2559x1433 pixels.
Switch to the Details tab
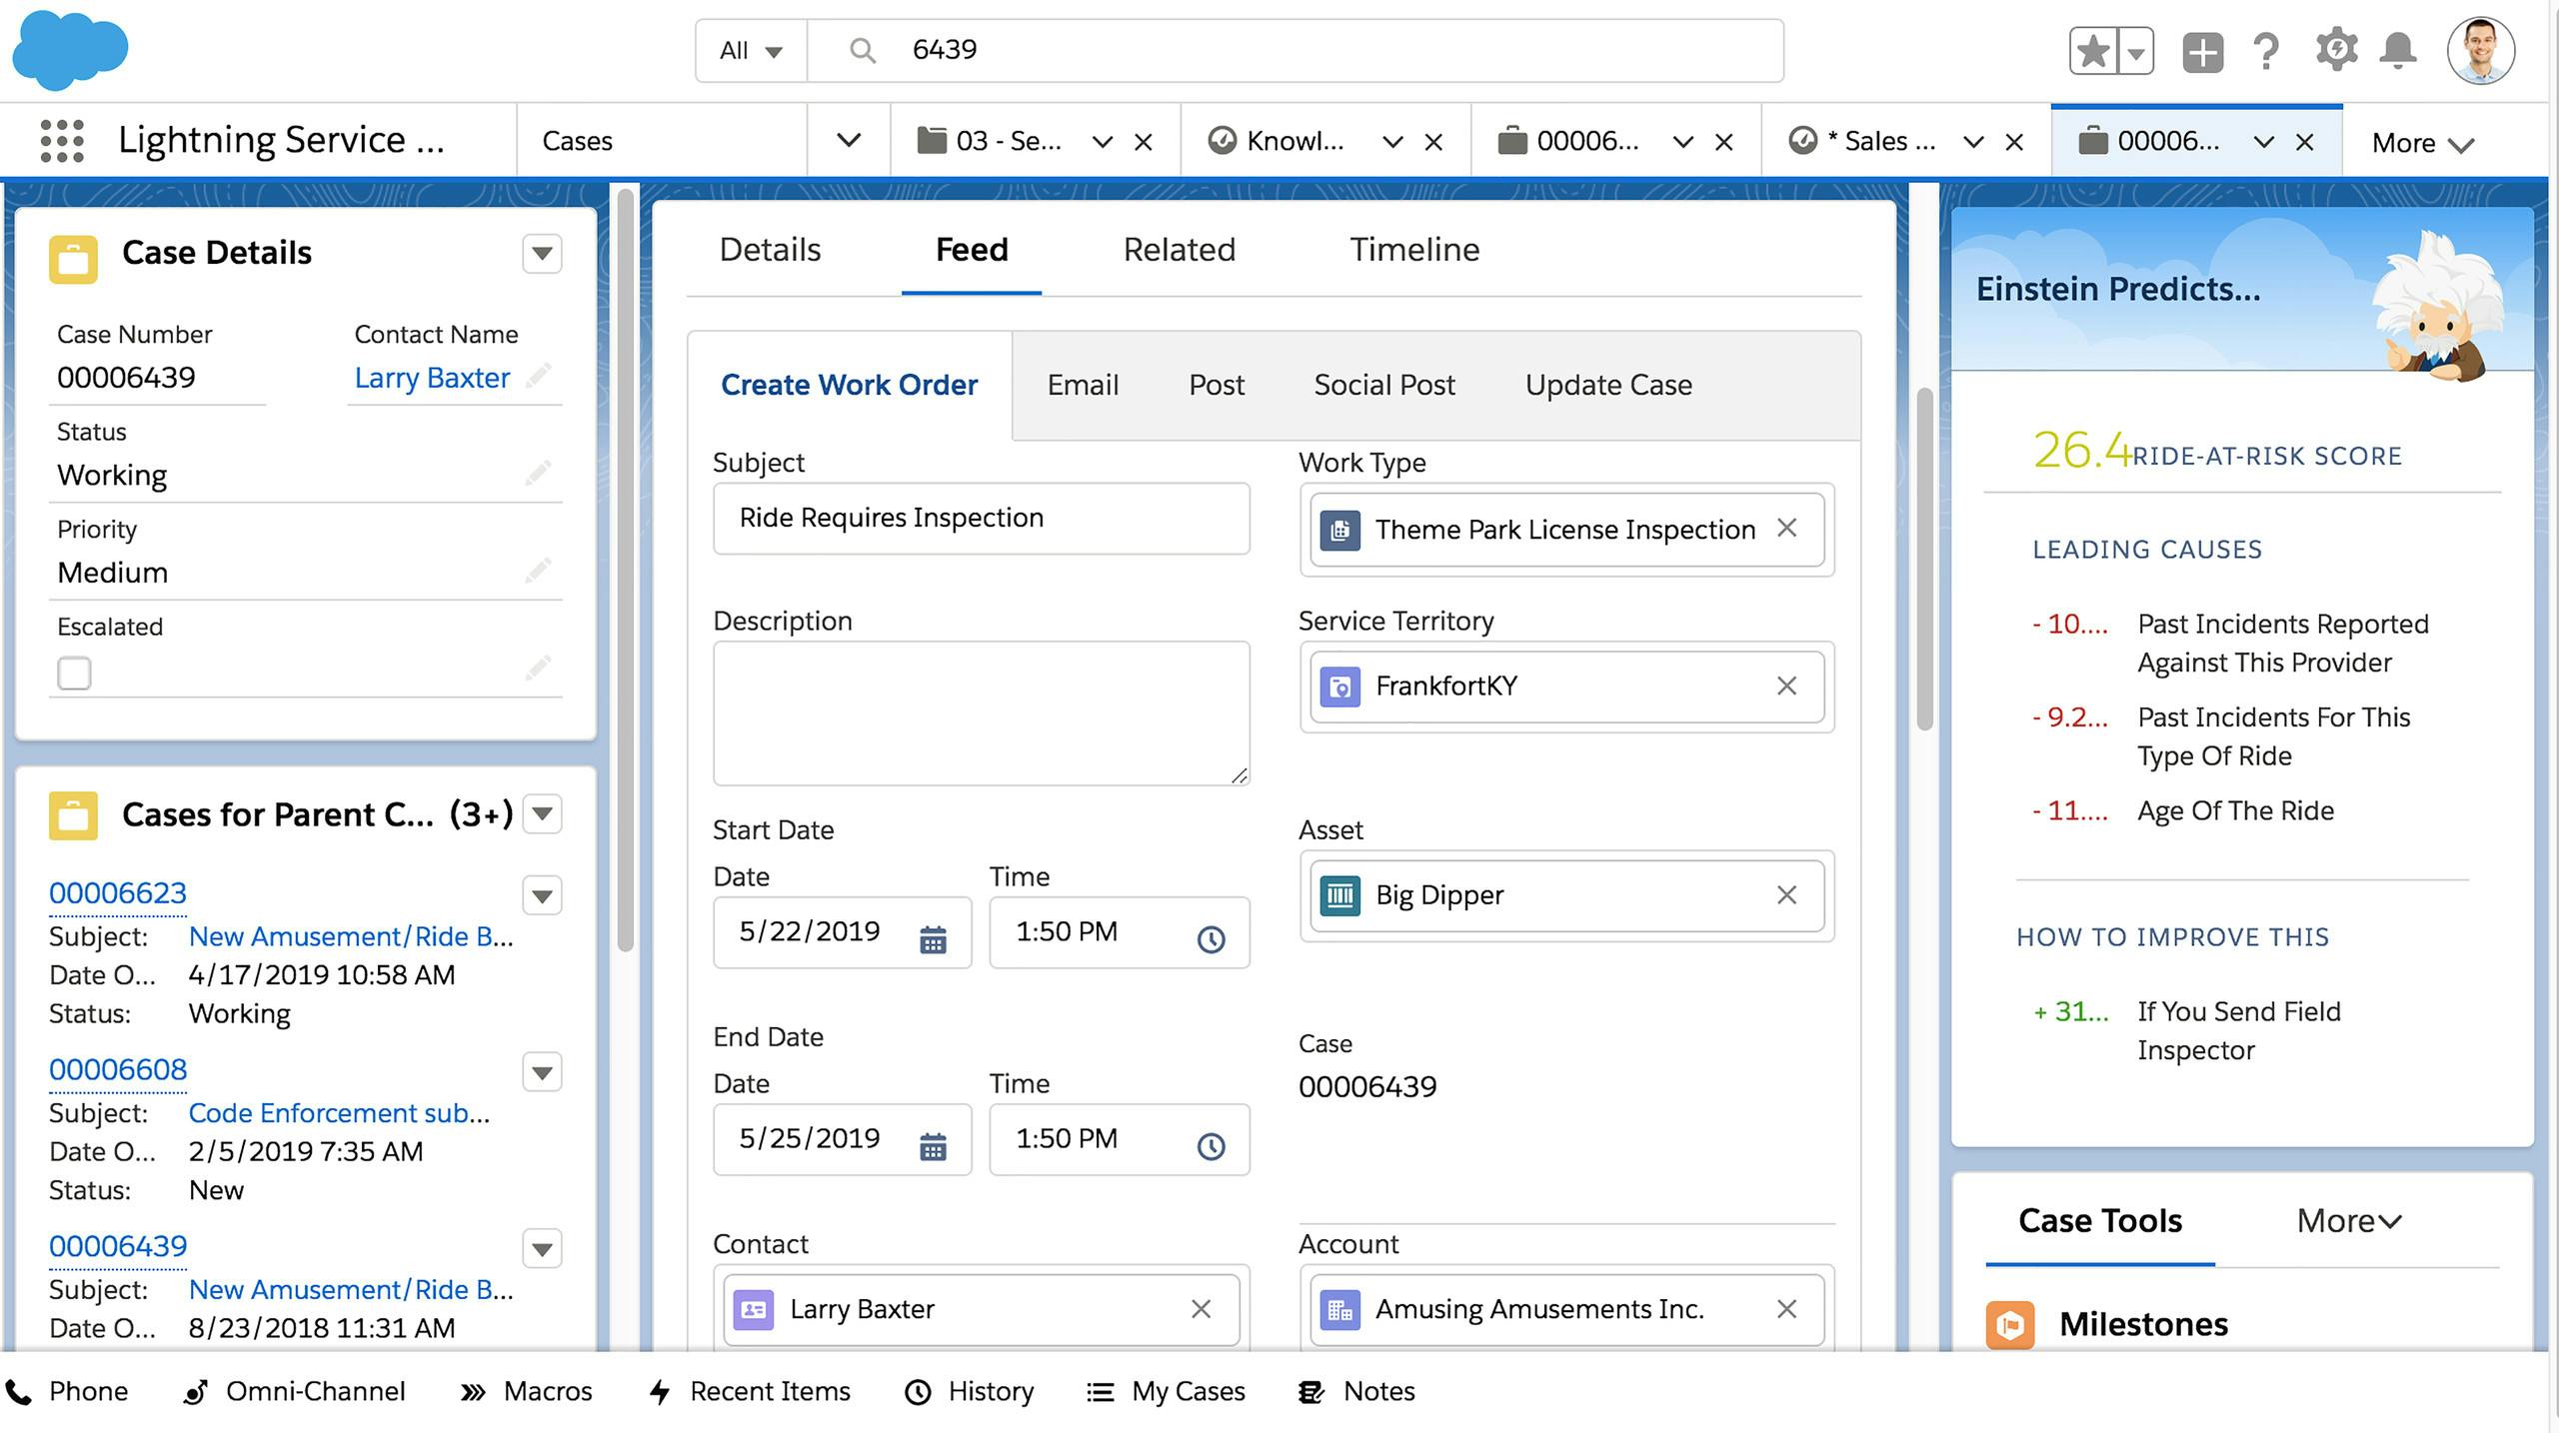(770, 249)
